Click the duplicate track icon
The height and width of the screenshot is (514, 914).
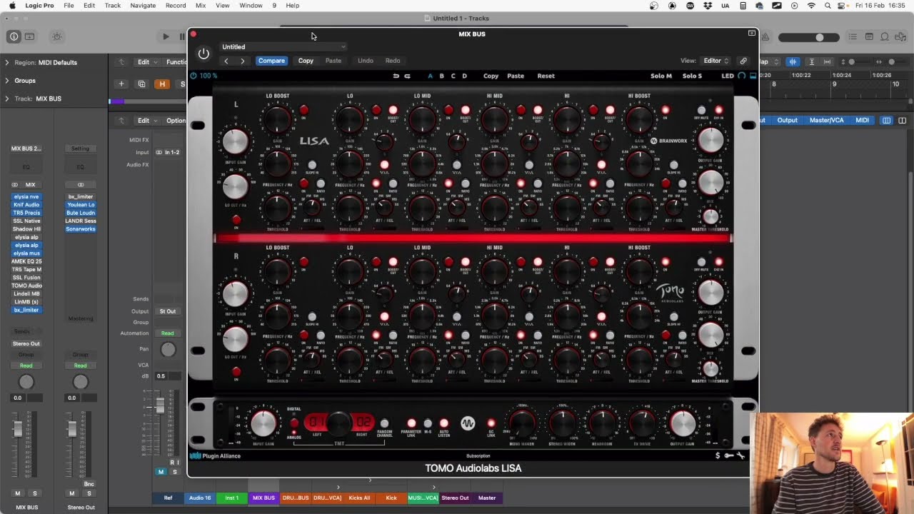coord(141,84)
